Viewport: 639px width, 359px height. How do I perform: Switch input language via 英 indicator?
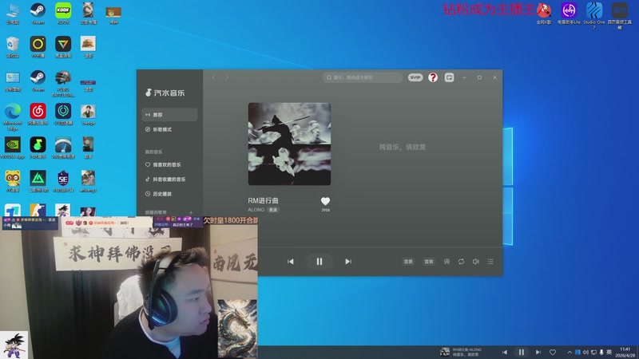tap(609, 352)
